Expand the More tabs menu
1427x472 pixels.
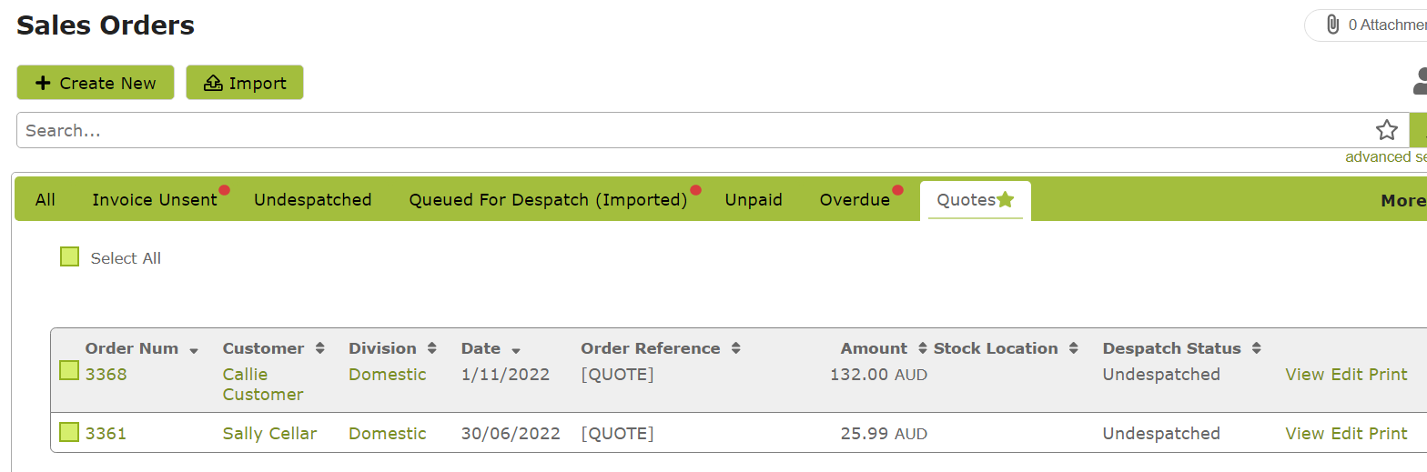pos(1402,200)
